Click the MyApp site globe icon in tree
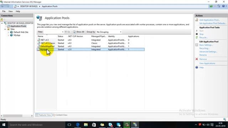Viewport: 228px width, 128px height. pos(11,35)
